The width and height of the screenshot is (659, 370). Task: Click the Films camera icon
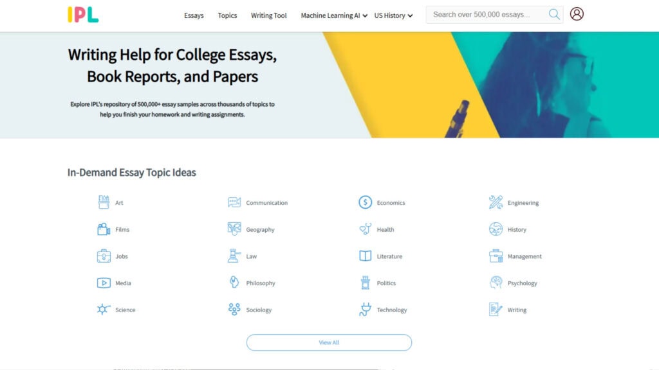104,229
